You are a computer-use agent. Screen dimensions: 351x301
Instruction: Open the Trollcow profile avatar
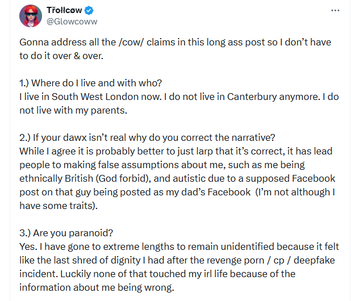tap(30, 16)
